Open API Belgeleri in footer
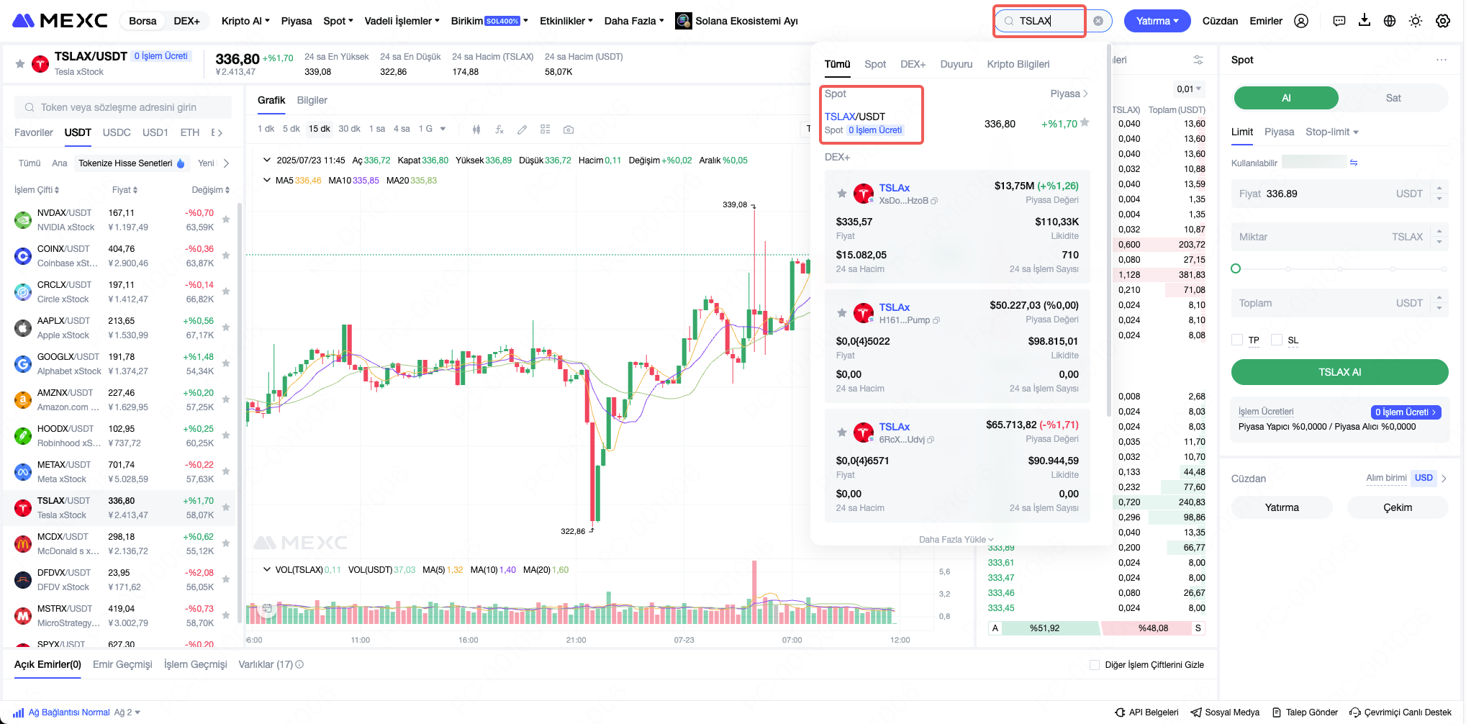The height and width of the screenshot is (724, 1466). pyautogui.click(x=1146, y=712)
